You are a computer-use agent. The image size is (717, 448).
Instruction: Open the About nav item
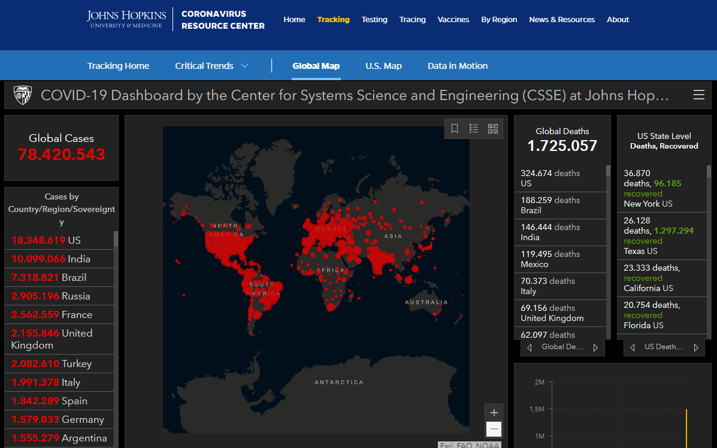pos(618,20)
